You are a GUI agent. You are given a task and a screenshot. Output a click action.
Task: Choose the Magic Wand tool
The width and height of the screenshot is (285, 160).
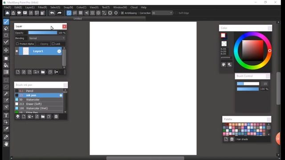pyautogui.click(x=6, y=94)
